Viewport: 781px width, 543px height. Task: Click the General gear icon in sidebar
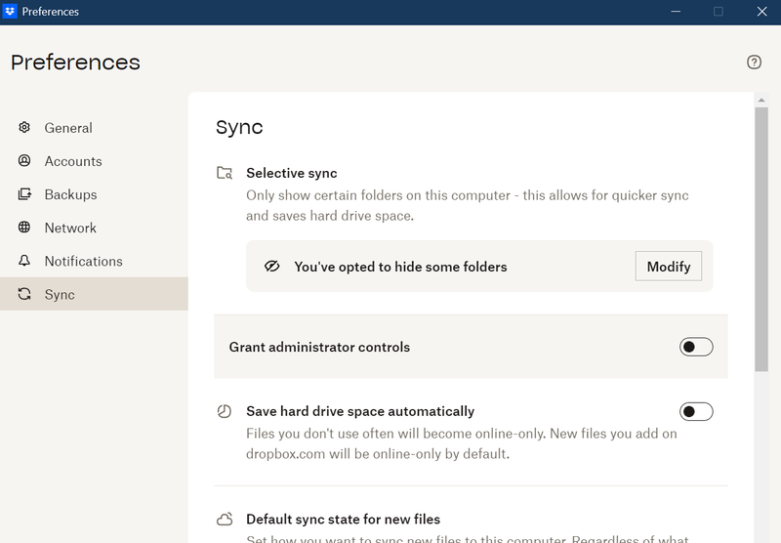coord(24,128)
